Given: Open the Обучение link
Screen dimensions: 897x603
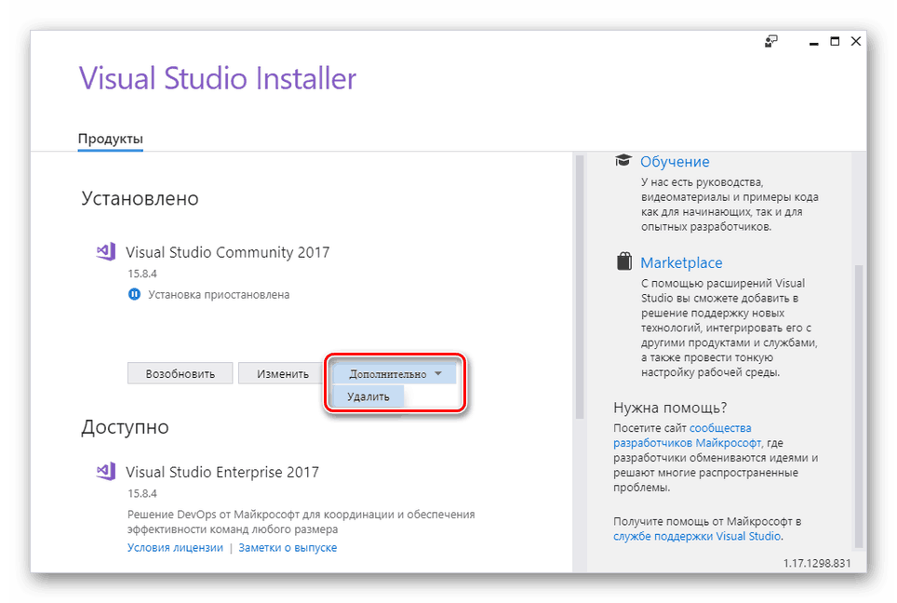Looking at the screenshot, I should click(x=675, y=162).
